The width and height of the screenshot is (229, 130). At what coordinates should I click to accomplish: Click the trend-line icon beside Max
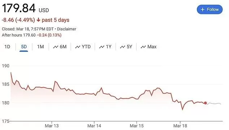[x=143, y=47]
